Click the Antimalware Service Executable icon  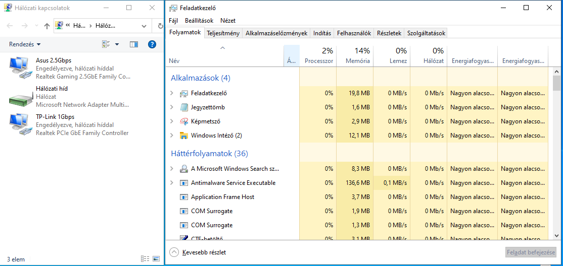point(184,182)
